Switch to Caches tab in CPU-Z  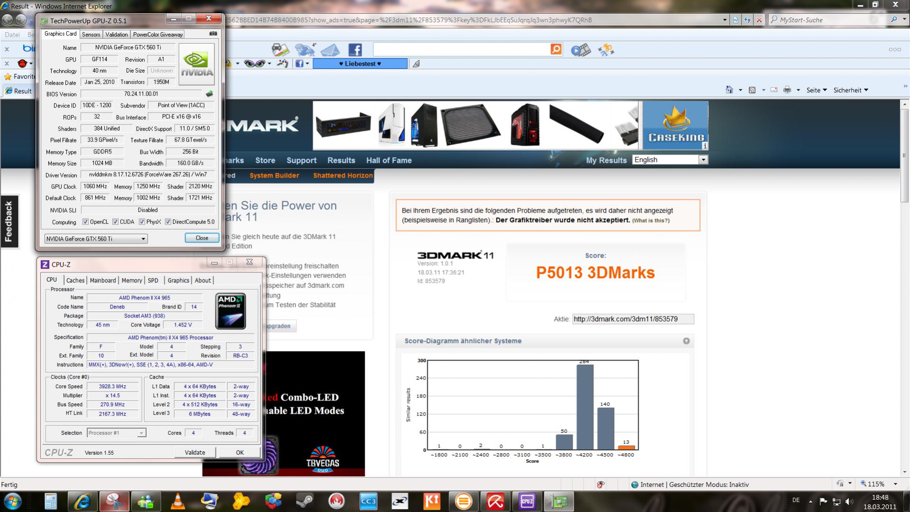[75, 280]
